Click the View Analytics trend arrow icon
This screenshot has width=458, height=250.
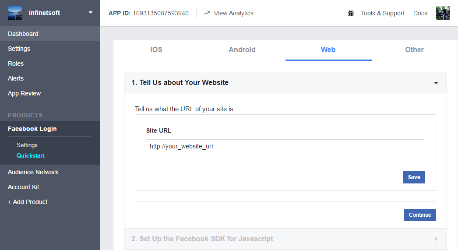tap(207, 13)
